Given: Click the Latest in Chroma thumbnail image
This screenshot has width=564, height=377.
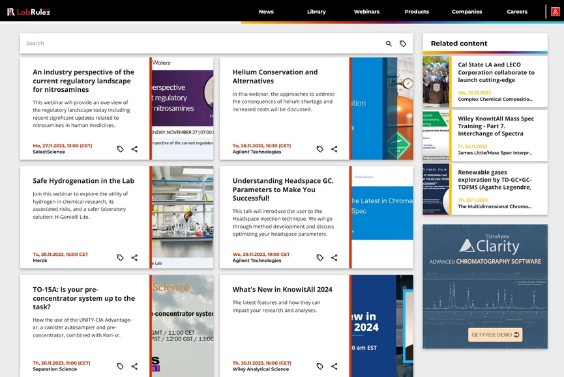Looking at the screenshot, I should (x=382, y=217).
